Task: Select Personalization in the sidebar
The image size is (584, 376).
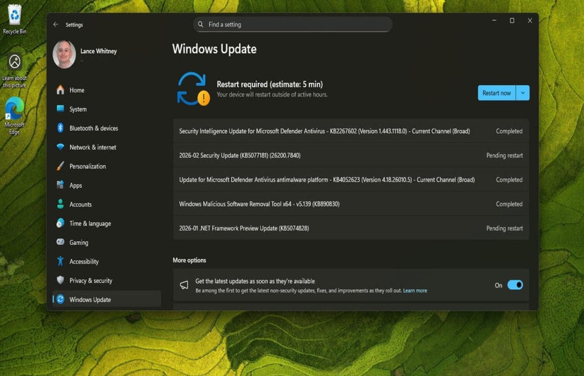Action: tap(107, 166)
